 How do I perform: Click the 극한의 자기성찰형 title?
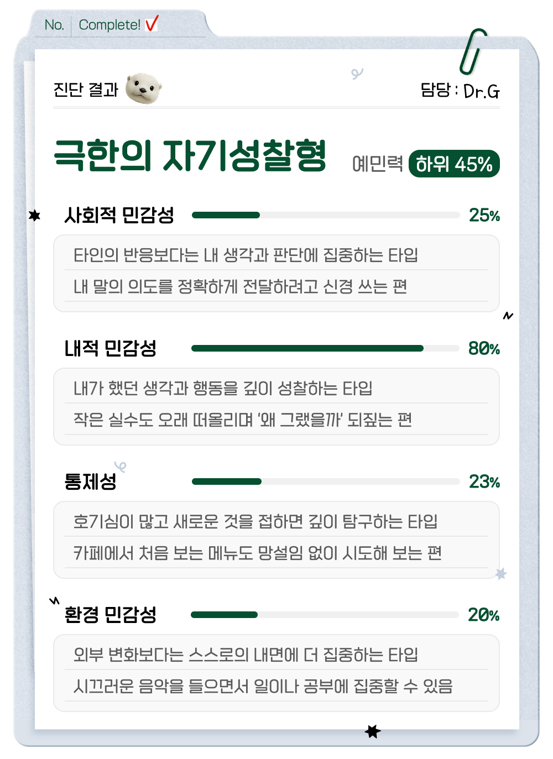(190, 156)
